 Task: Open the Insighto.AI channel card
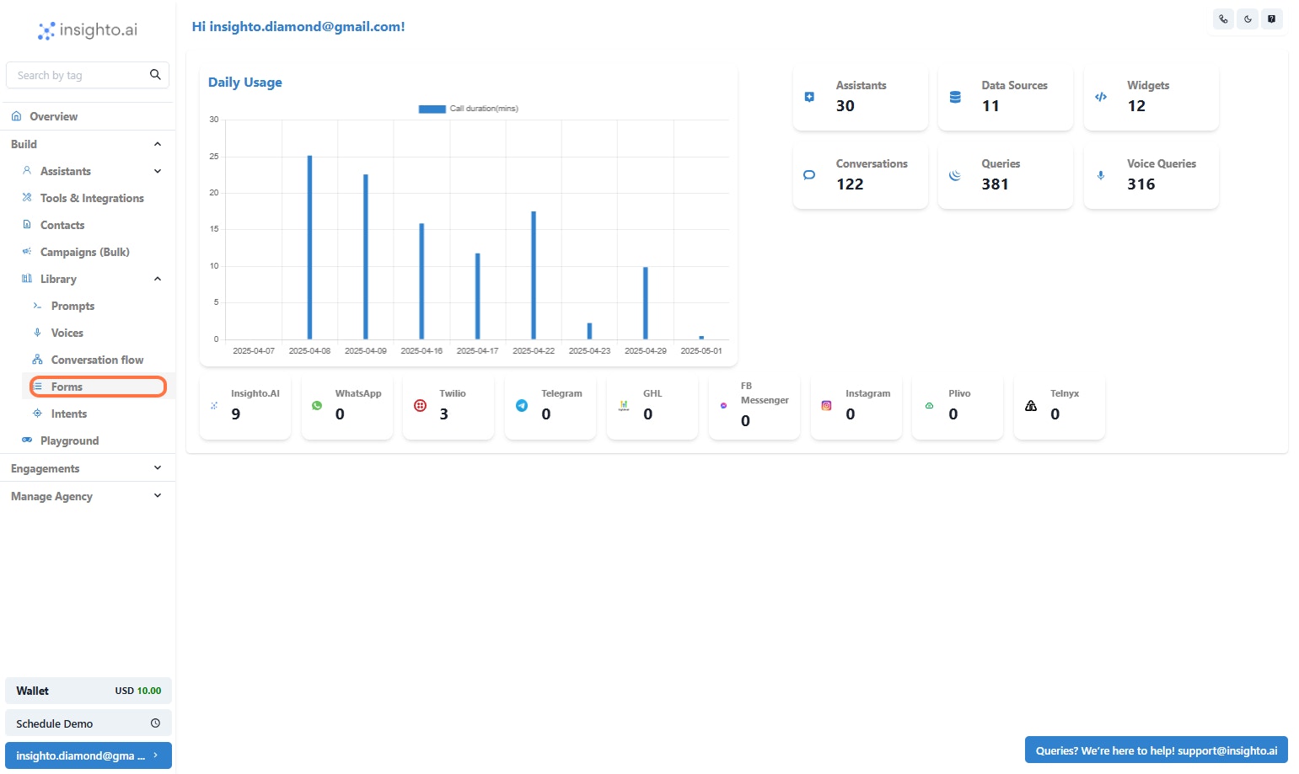coord(245,407)
